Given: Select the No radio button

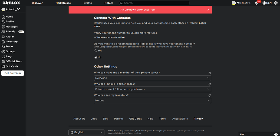Looking at the screenshot, I should click(96, 57).
